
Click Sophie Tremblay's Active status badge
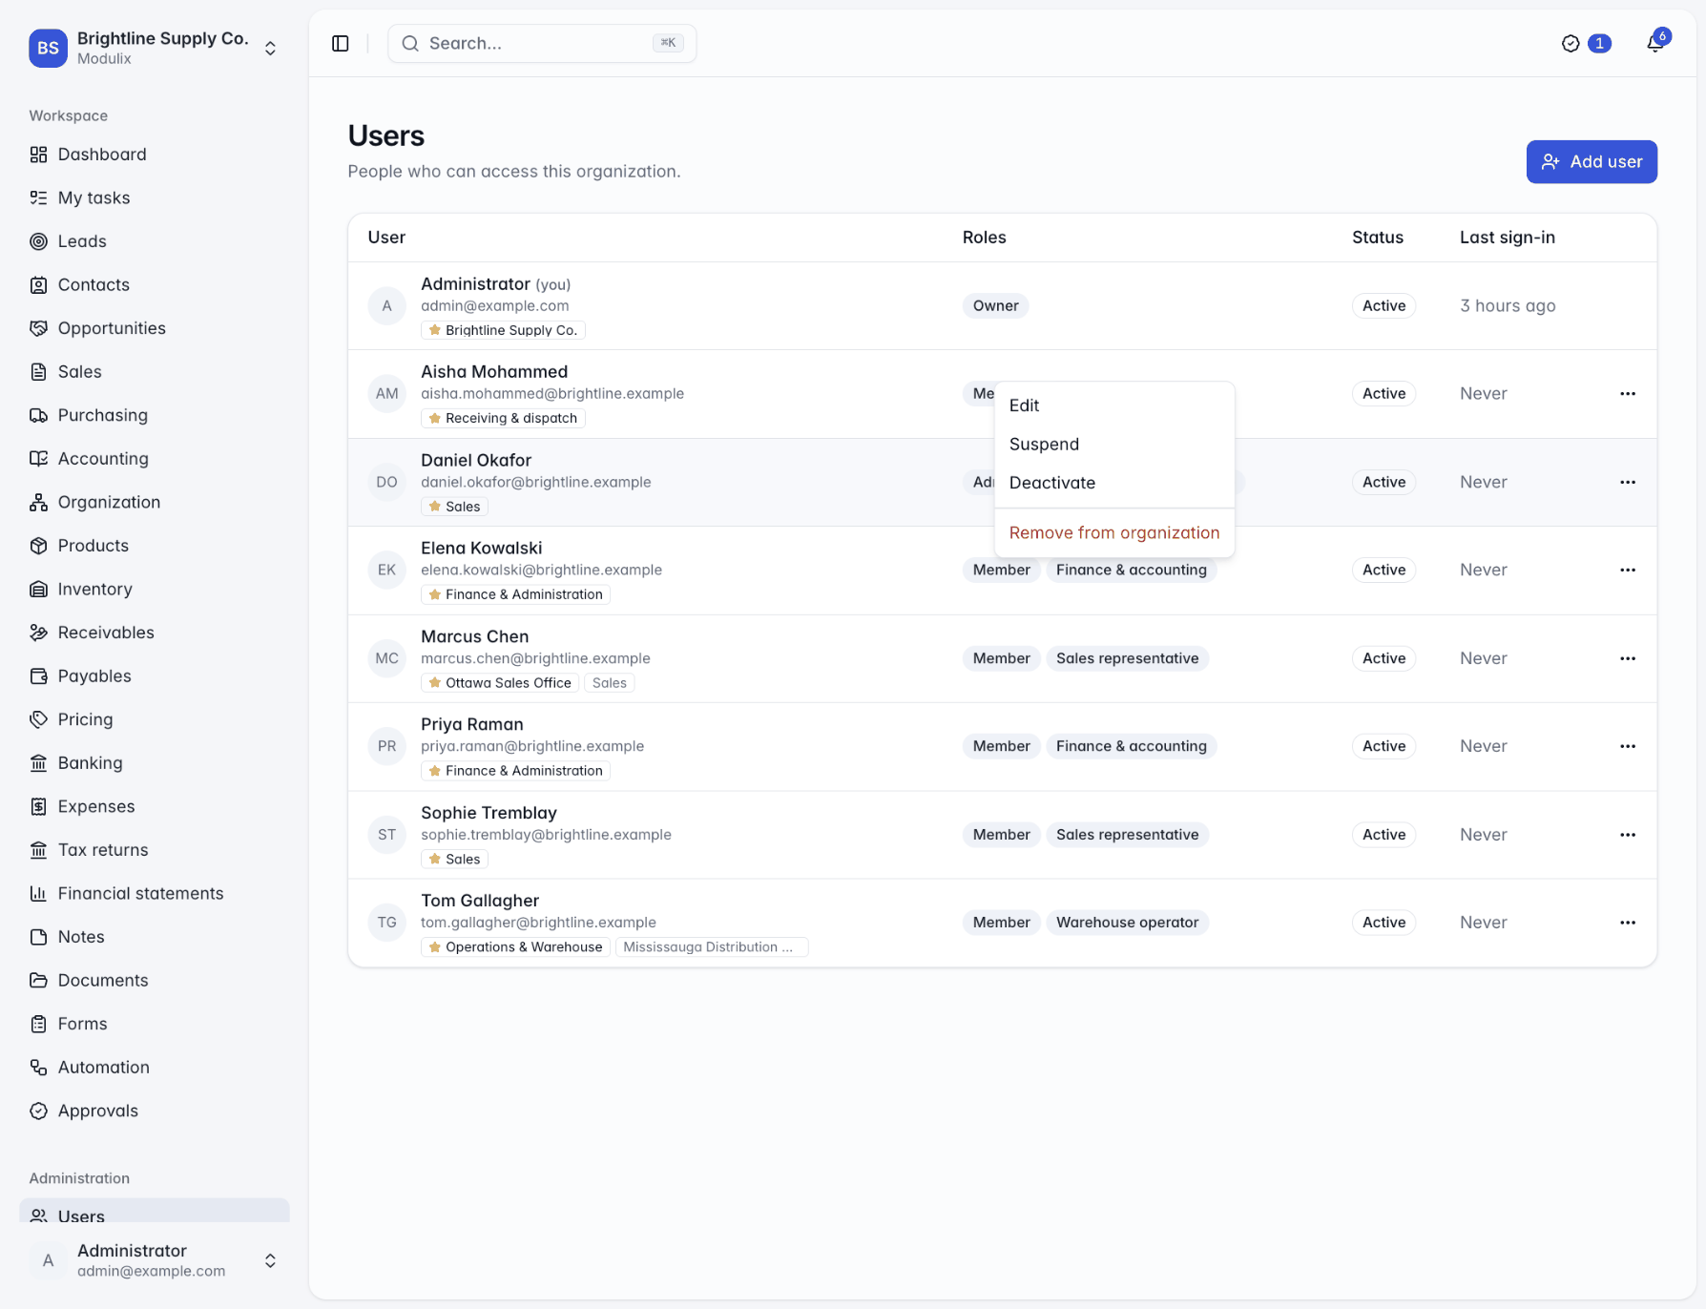click(x=1384, y=835)
